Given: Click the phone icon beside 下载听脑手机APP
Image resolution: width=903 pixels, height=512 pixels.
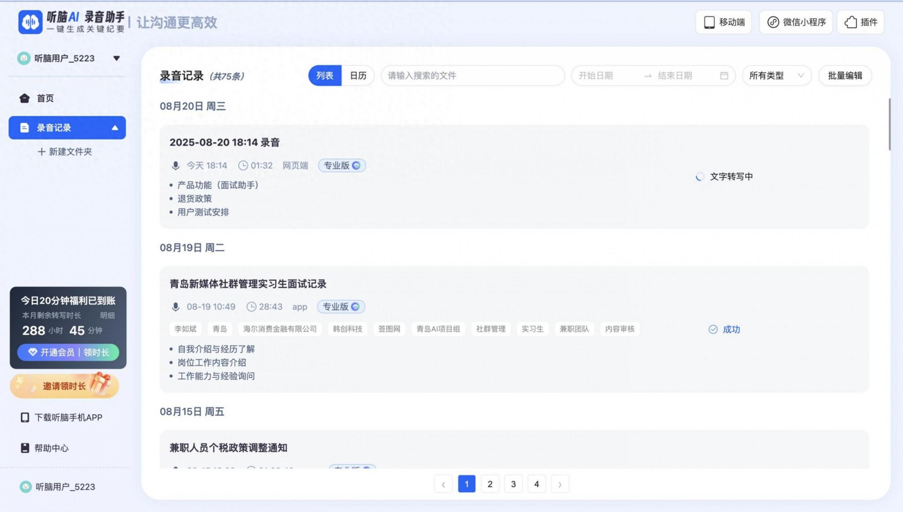Looking at the screenshot, I should [25, 417].
